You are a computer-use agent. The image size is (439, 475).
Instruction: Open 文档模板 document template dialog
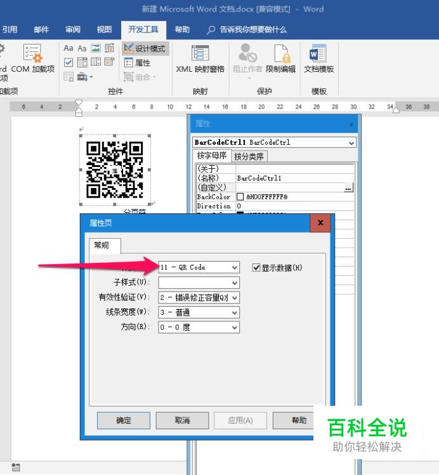tap(319, 58)
